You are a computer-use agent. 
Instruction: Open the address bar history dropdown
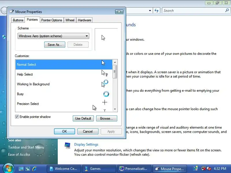(x=150, y=11)
